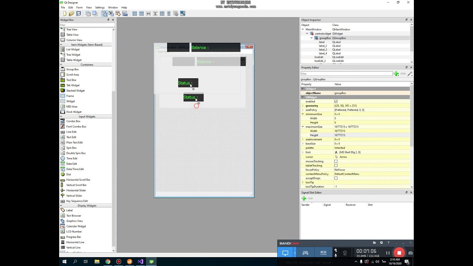Add dynamic property with green plus
Viewport: 473px width, 266px height.
pyautogui.click(x=396, y=74)
